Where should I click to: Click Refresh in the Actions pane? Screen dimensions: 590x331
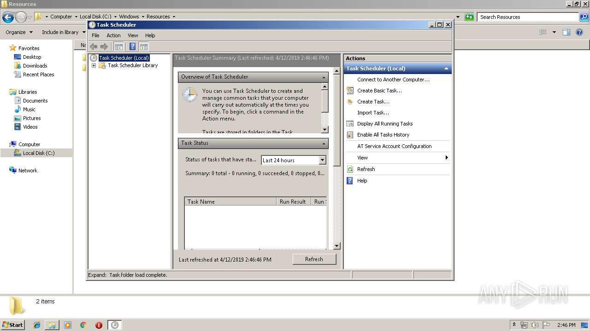(366, 169)
